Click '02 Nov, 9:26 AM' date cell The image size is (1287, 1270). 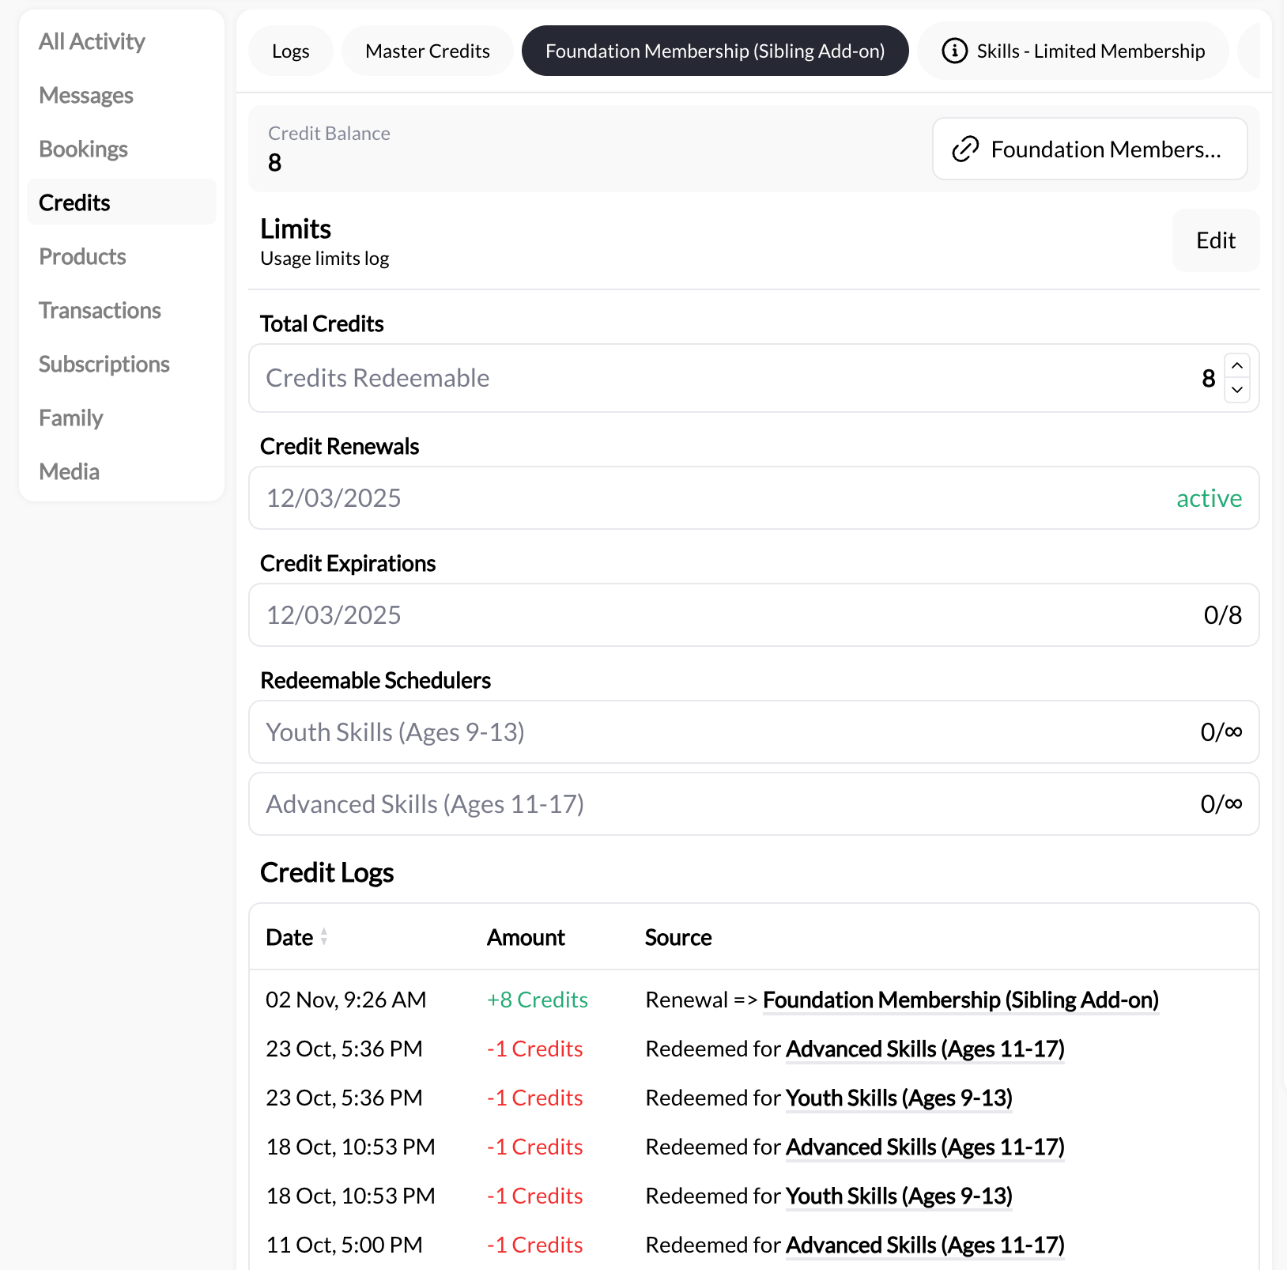coord(346,1000)
